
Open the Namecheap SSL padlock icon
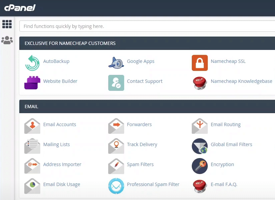tap(200, 63)
